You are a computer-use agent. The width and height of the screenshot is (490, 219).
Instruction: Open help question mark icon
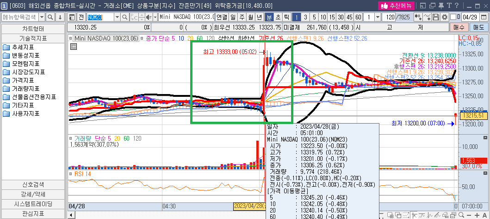(457, 6)
